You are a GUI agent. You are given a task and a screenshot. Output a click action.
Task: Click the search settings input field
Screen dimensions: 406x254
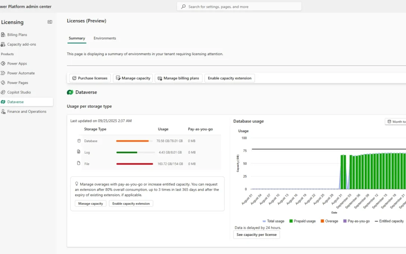tap(239, 6)
